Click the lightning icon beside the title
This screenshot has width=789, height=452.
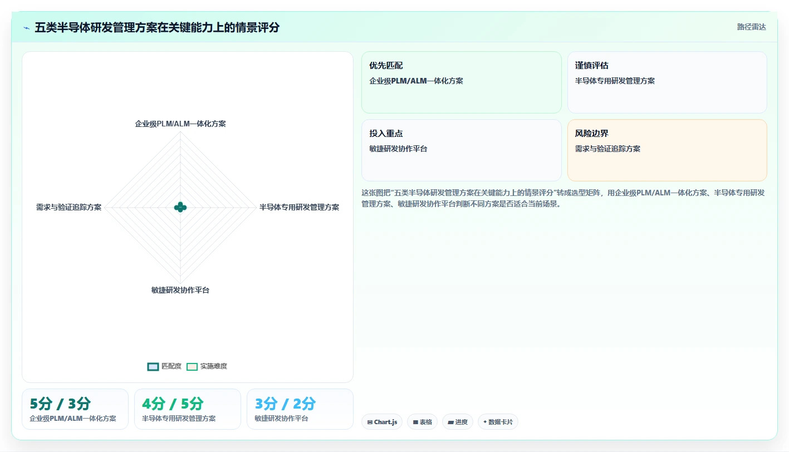click(27, 28)
